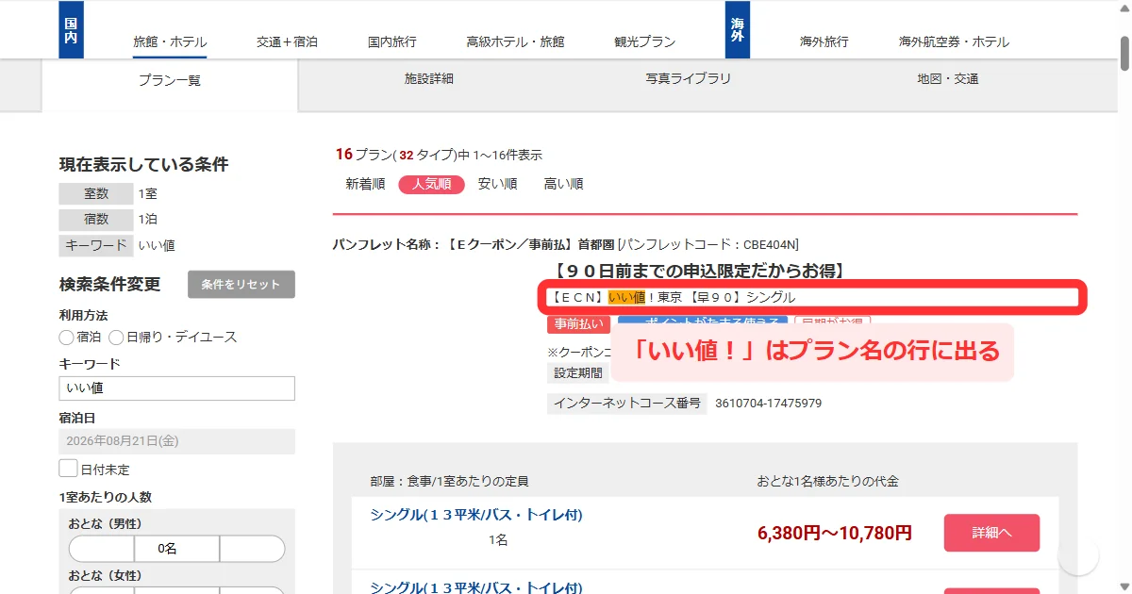The image size is (1132, 594).
Task: Go to 海外航空券・ホテル menu item
Action: pos(954,41)
